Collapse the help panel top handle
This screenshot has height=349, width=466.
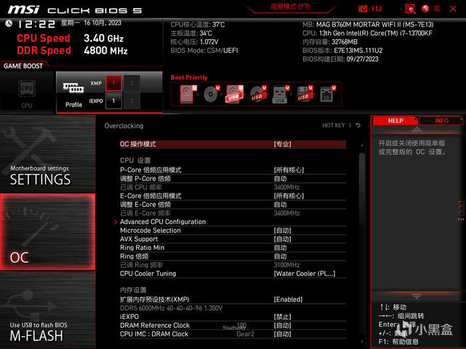point(417,129)
